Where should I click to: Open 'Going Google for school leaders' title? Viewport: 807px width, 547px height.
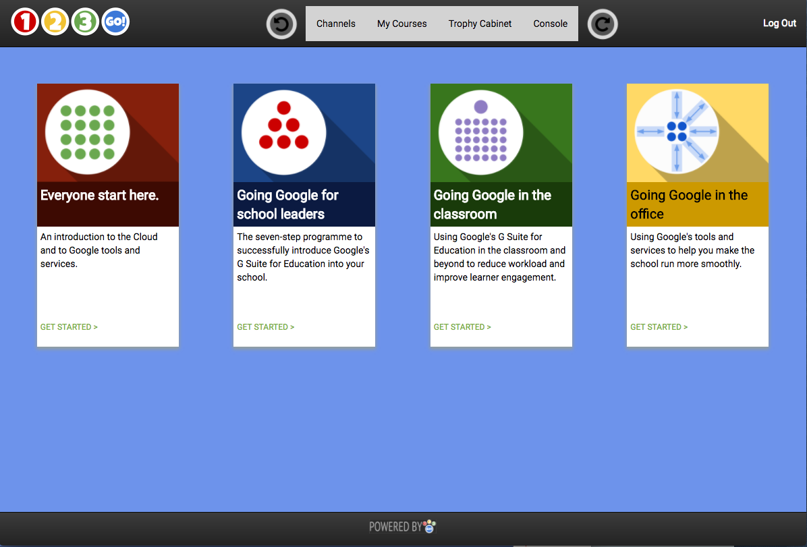(287, 204)
